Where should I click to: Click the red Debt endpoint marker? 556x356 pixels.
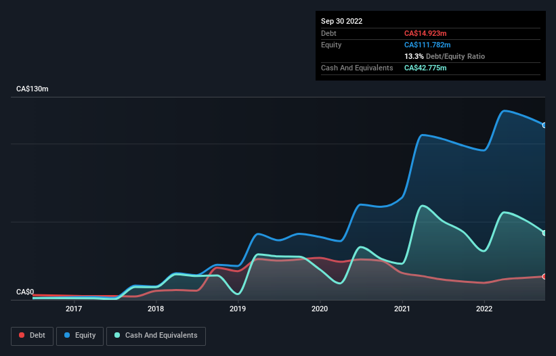(x=544, y=277)
